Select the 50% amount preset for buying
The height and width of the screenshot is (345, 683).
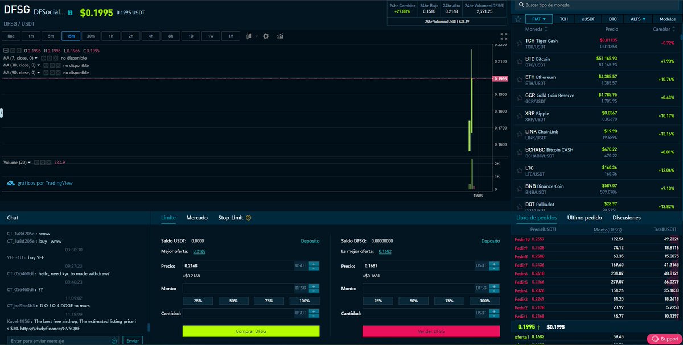click(x=233, y=300)
